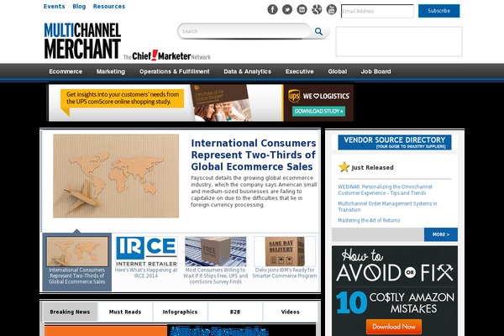Open Most Consumers Willing to Wait caption
This screenshot has width=504, height=336.
point(216,276)
